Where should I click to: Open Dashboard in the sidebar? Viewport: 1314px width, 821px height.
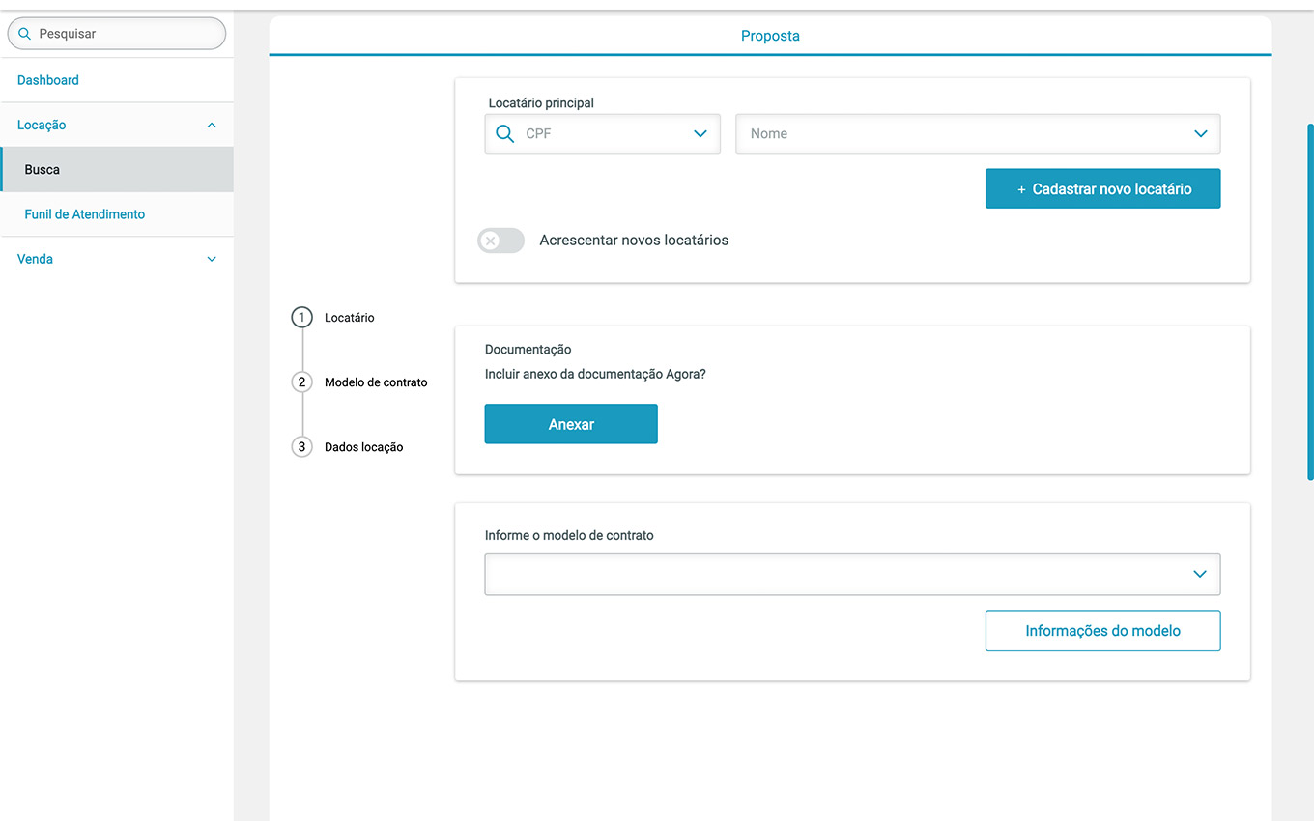coord(48,80)
